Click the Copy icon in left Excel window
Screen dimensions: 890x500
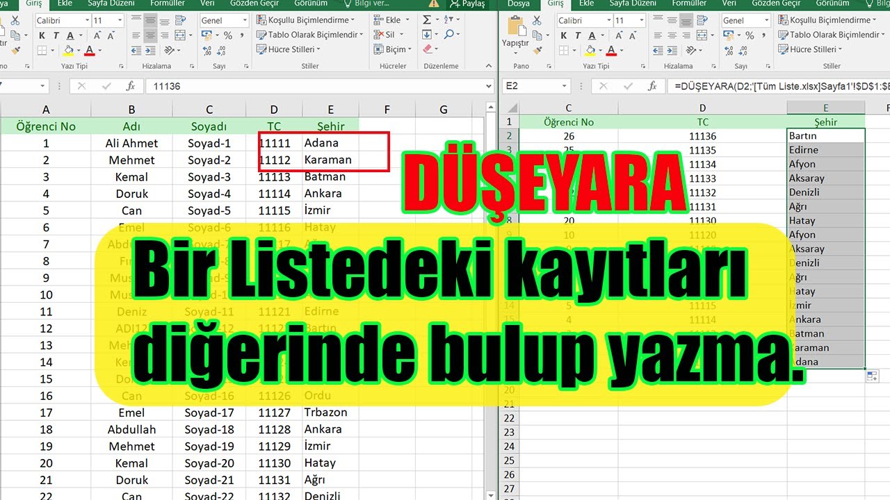click(x=17, y=35)
